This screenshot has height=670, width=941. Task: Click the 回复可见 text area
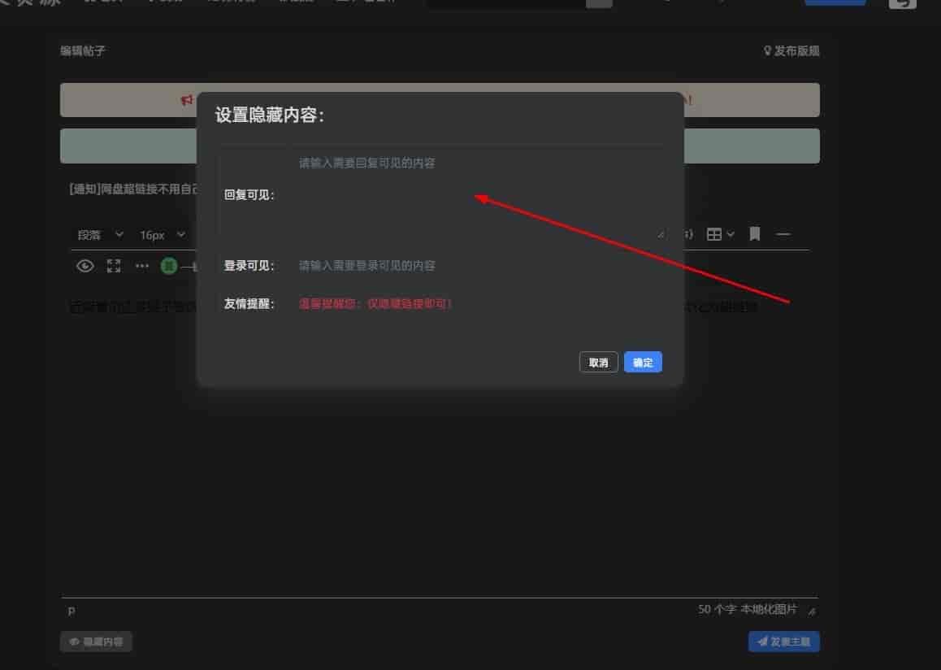tap(479, 195)
